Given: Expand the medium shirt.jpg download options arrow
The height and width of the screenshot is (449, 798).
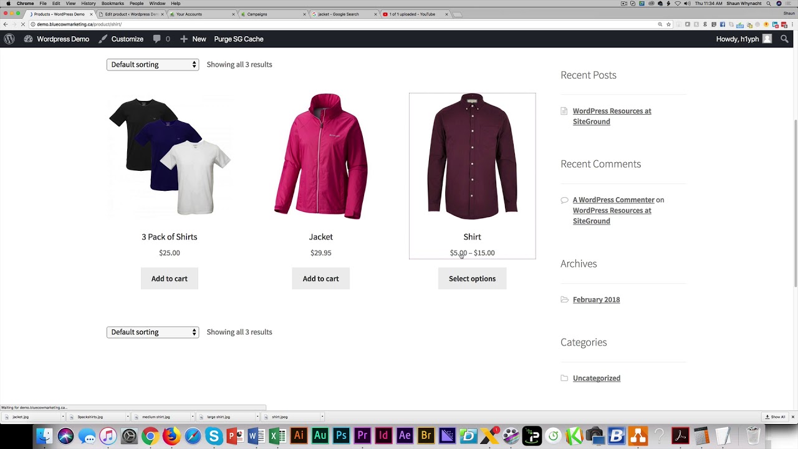Looking at the screenshot, I should tap(193, 417).
